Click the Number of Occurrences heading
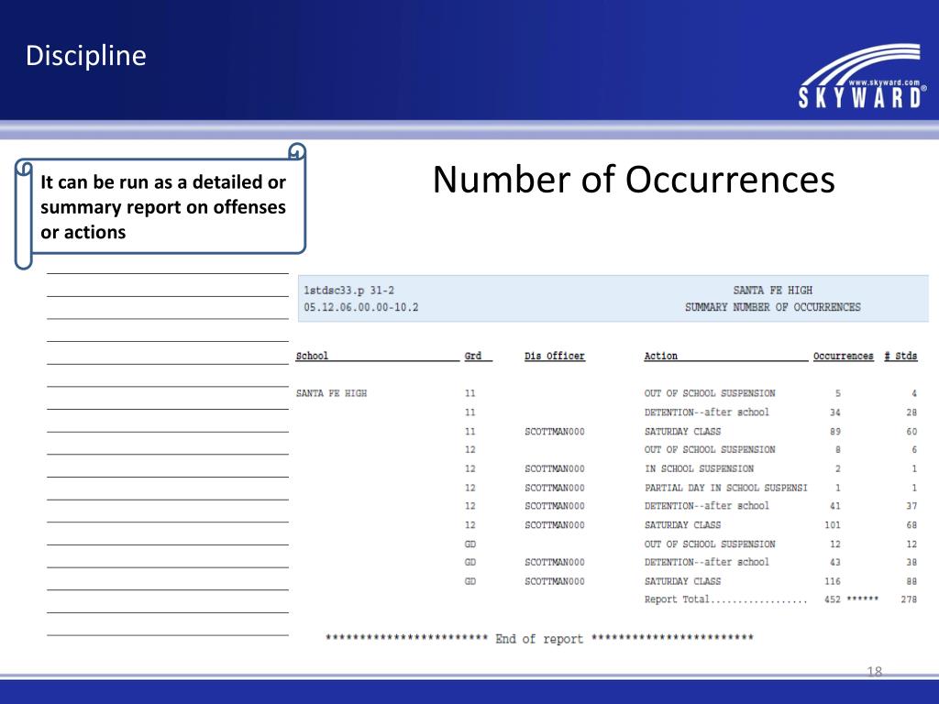This screenshot has height=704, width=939. [634, 179]
